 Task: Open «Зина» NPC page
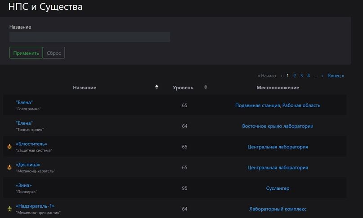tap(24, 185)
